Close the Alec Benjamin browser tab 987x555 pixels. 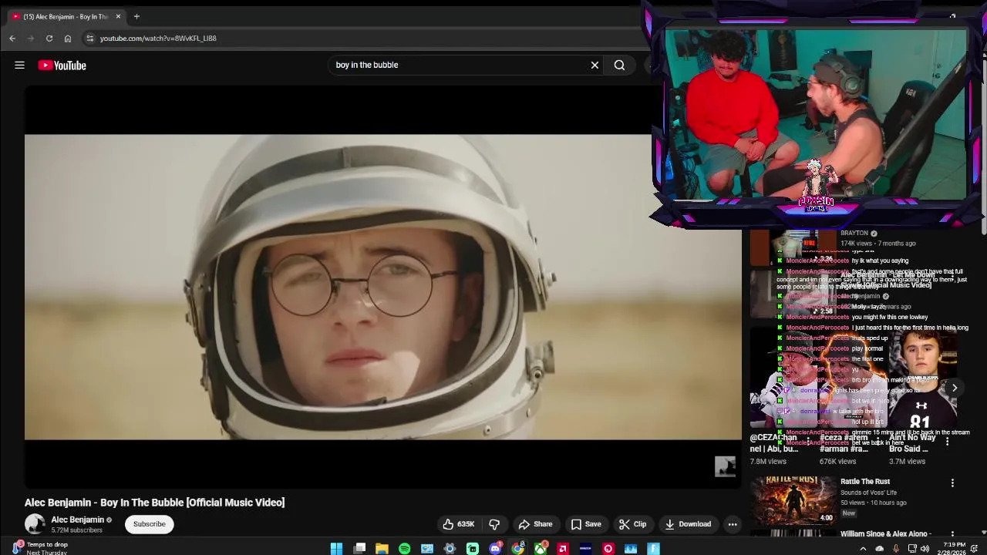click(118, 16)
